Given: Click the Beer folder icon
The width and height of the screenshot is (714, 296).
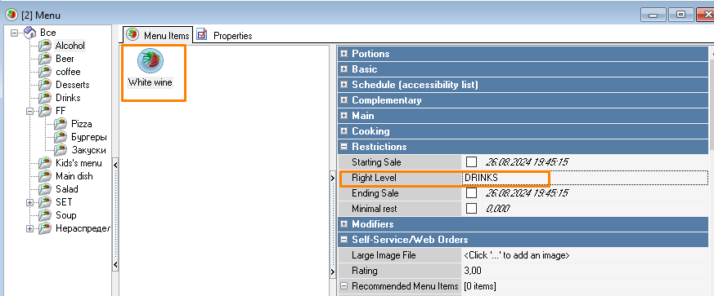Looking at the screenshot, I should (45, 59).
